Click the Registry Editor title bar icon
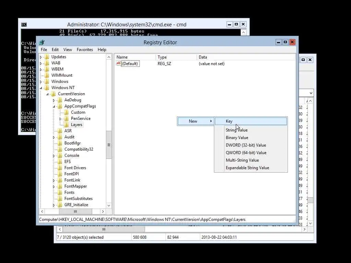 [41, 42]
